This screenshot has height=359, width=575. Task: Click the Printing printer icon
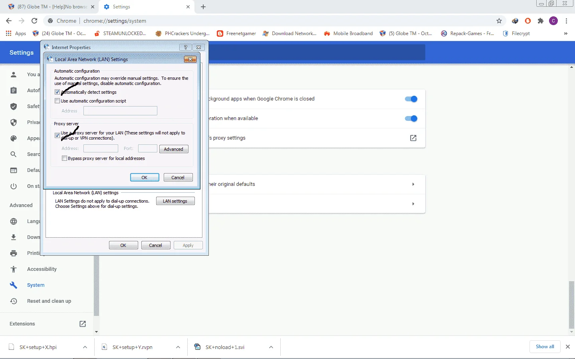pos(14,253)
